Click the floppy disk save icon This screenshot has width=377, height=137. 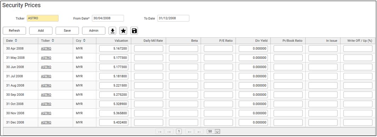[x=134, y=31]
